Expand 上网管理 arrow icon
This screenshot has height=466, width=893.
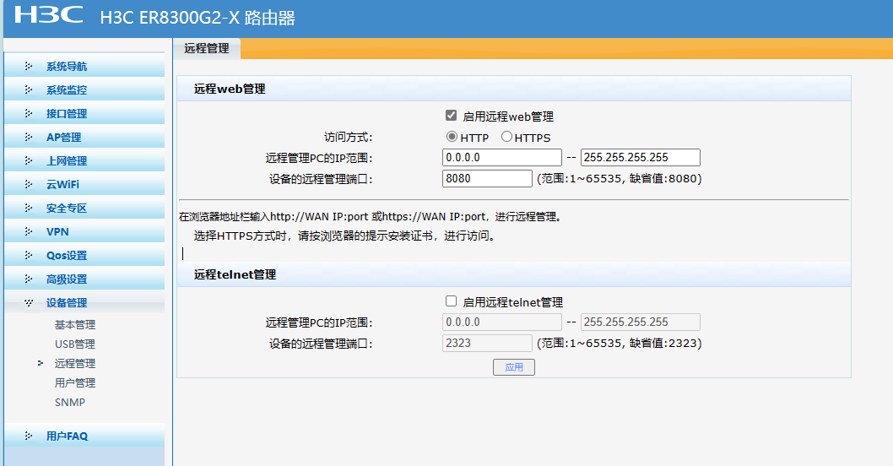point(29,161)
